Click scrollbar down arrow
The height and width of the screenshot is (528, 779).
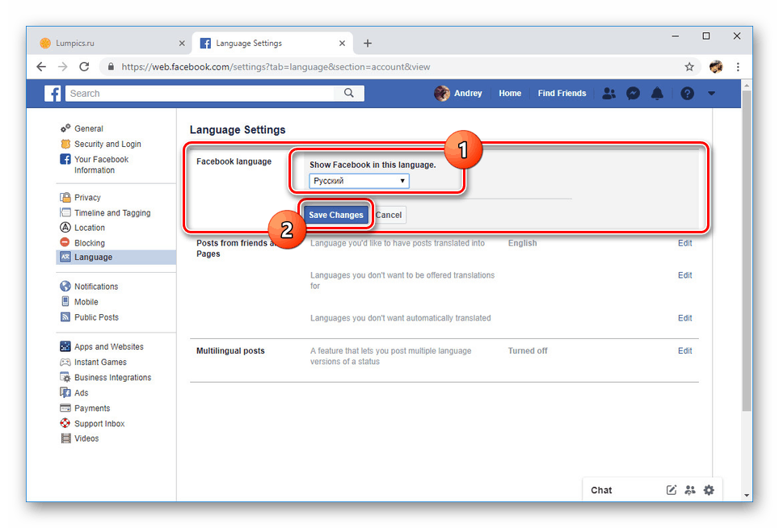[x=747, y=495]
